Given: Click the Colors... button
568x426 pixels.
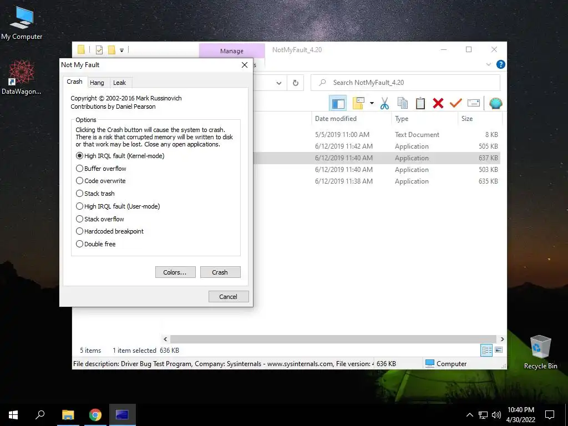Looking at the screenshot, I should point(175,272).
